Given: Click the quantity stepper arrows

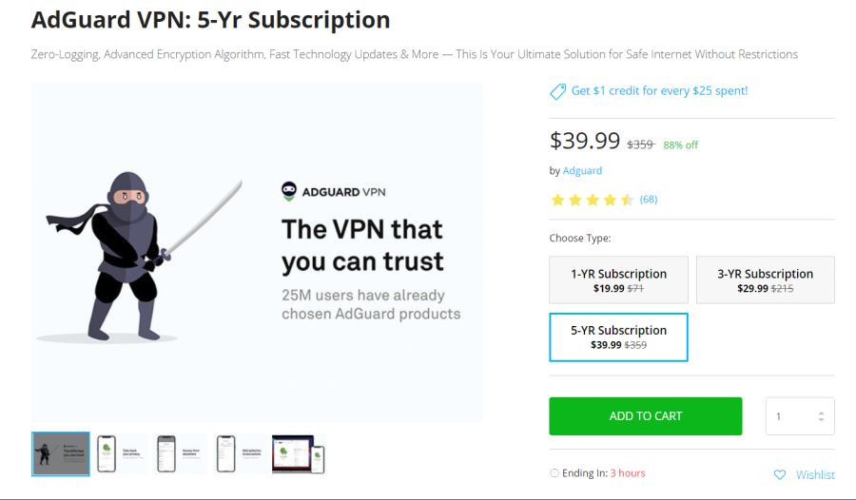Looking at the screenshot, I should coord(821,416).
